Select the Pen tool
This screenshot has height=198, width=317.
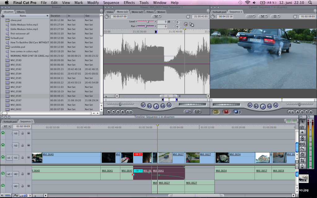click(302, 166)
